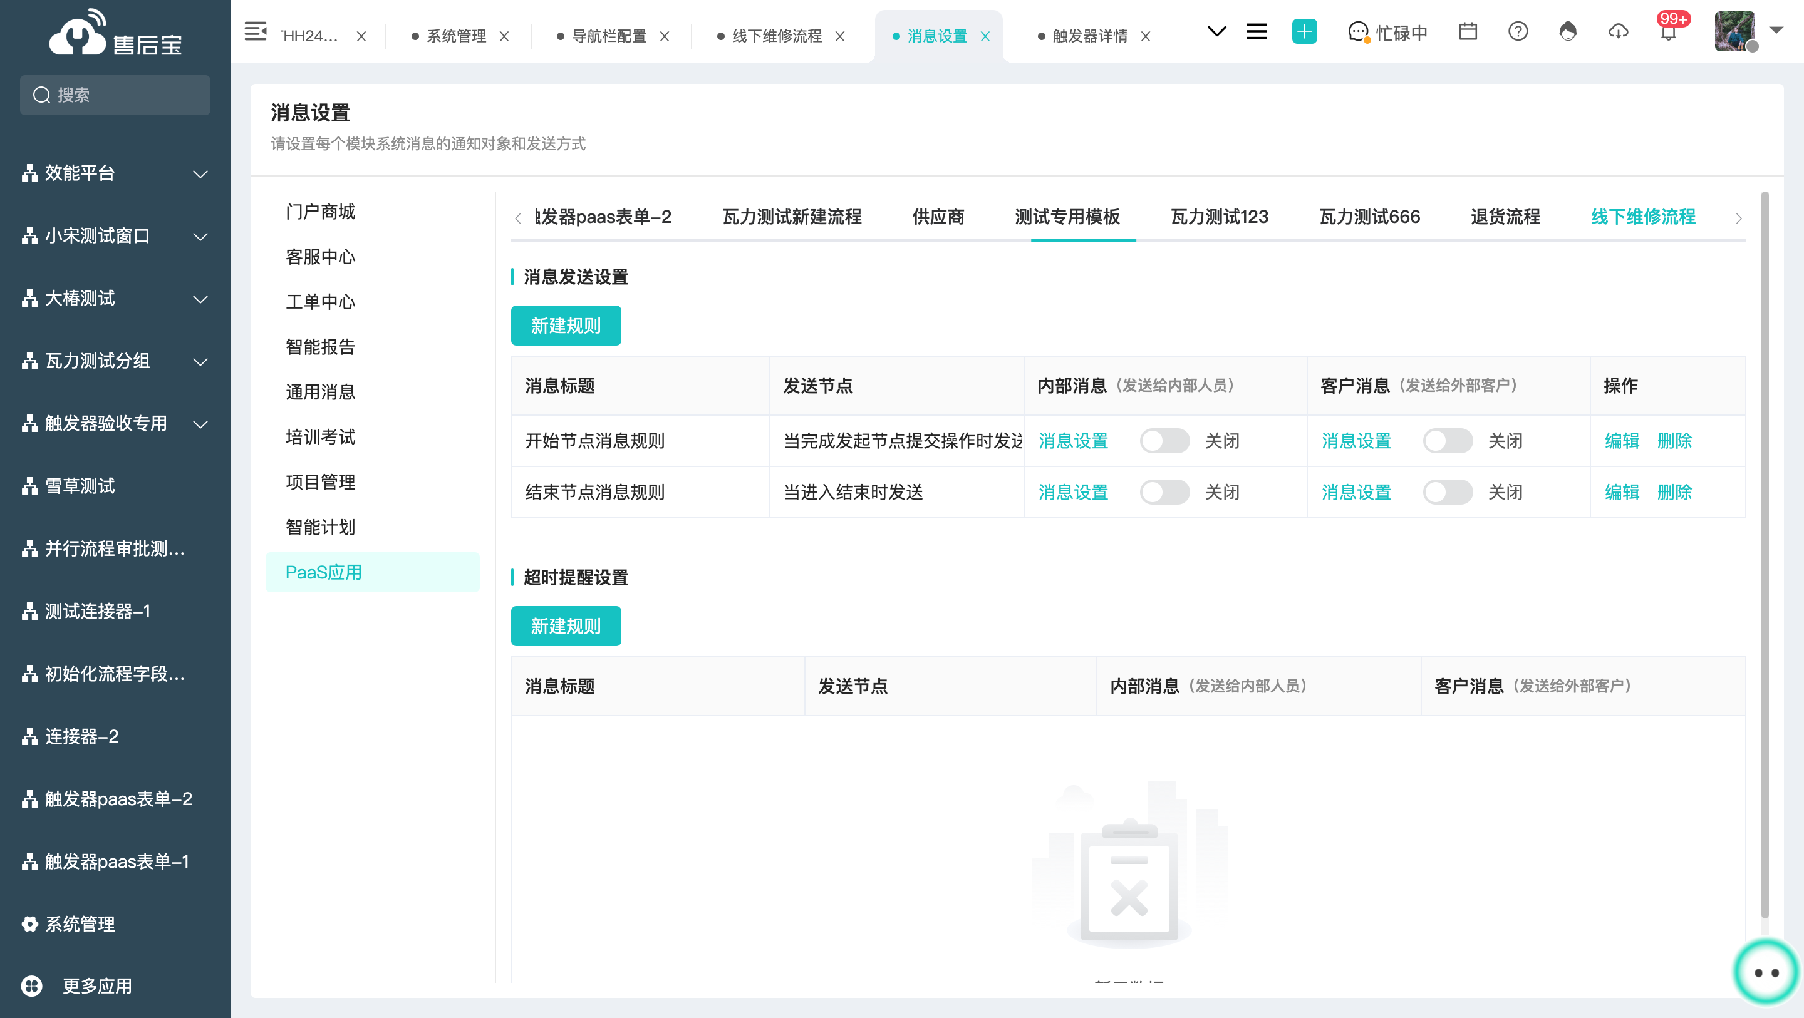
Task: Switch to 退货流程 tab
Action: [x=1505, y=217]
